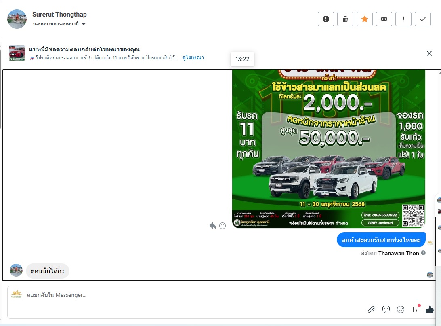Open the baht payment request icon
This screenshot has height=326, width=441.
pyautogui.click(x=415, y=309)
